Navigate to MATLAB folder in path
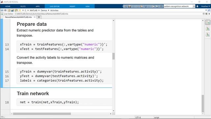The height and width of the screenshot is (119, 211). tap(34, 10)
